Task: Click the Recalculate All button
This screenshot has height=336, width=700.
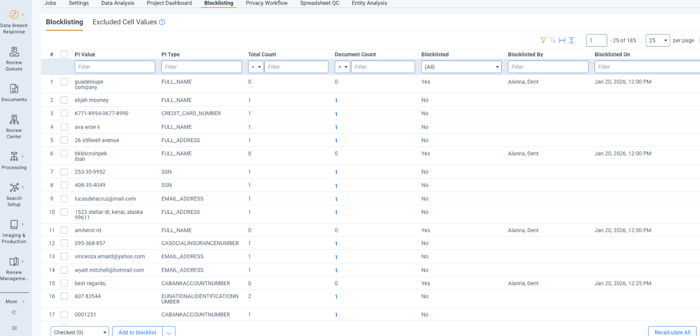Action: point(672,332)
